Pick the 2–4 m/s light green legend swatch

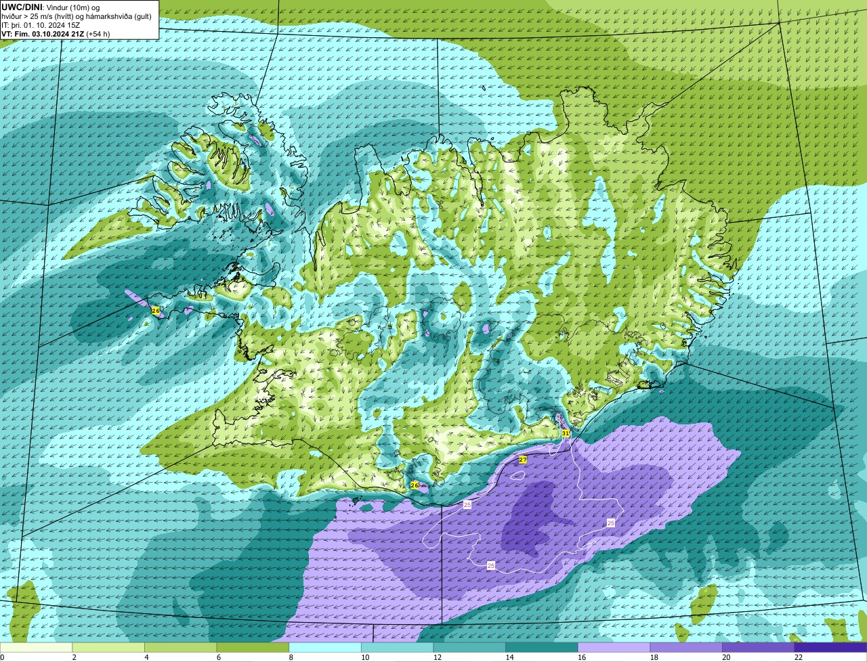click(x=108, y=648)
